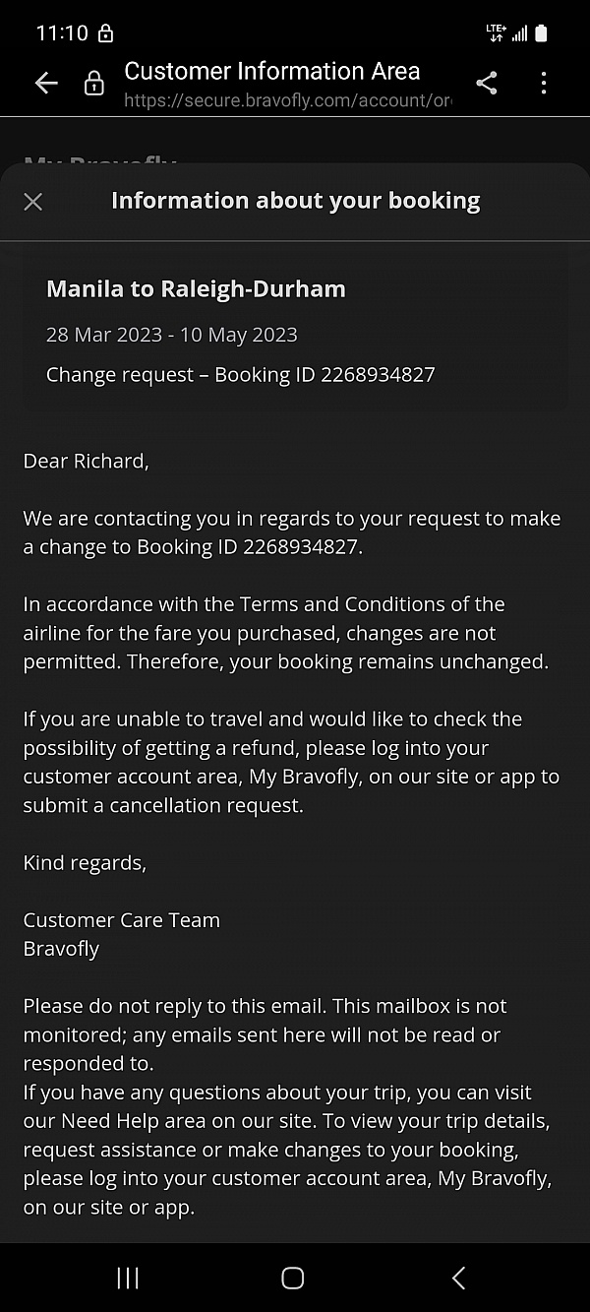This screenshot has height=1312, width=590.
Task: Tap the 11:10 clock in status bar
Action: [62, 33]
